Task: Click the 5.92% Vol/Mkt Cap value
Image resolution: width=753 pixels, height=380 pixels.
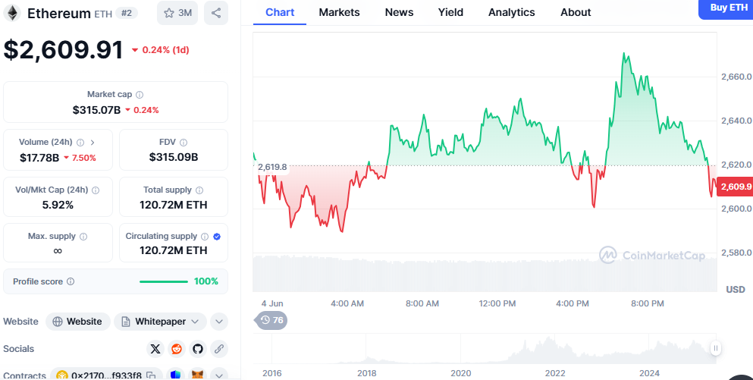Action: (58, 205)
